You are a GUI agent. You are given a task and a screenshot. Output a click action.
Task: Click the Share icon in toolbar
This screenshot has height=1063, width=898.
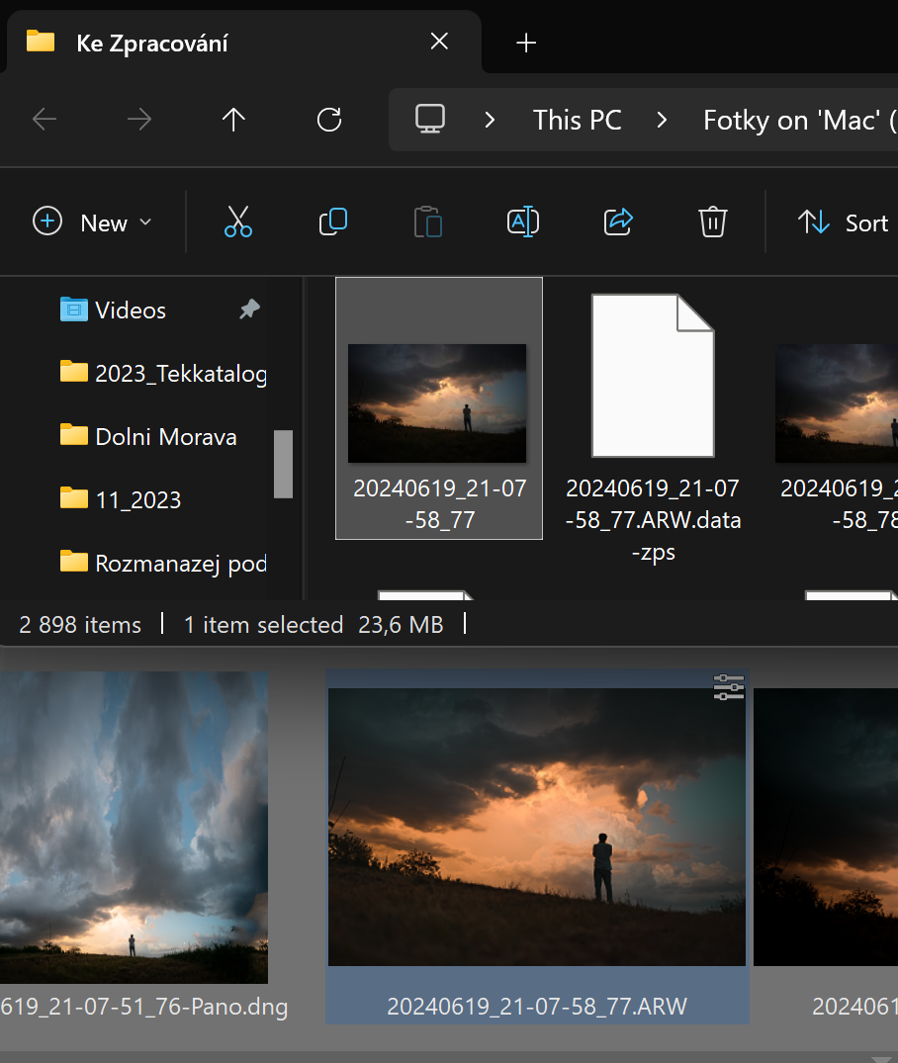tap(618, 222)
